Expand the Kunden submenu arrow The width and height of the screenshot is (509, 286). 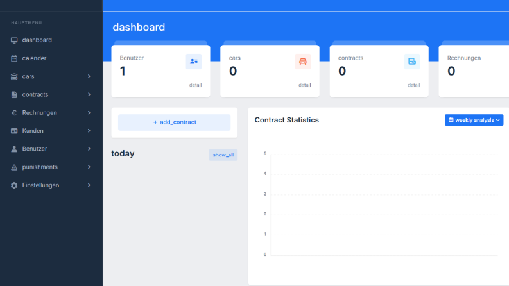pos(89,131)
